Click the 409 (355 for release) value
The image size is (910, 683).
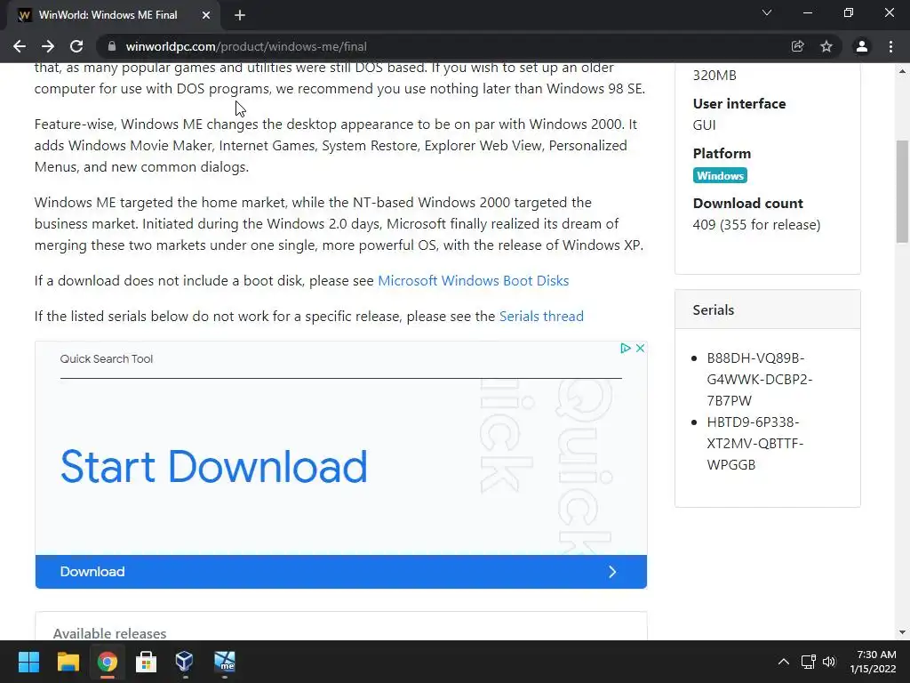tap(756, 225)
